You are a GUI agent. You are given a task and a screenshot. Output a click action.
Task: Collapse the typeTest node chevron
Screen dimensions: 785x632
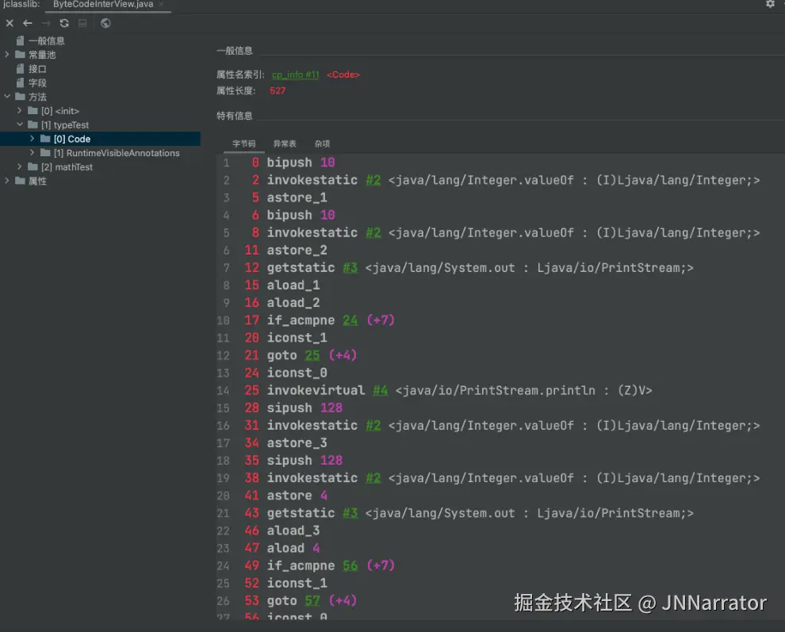(20, 124)
